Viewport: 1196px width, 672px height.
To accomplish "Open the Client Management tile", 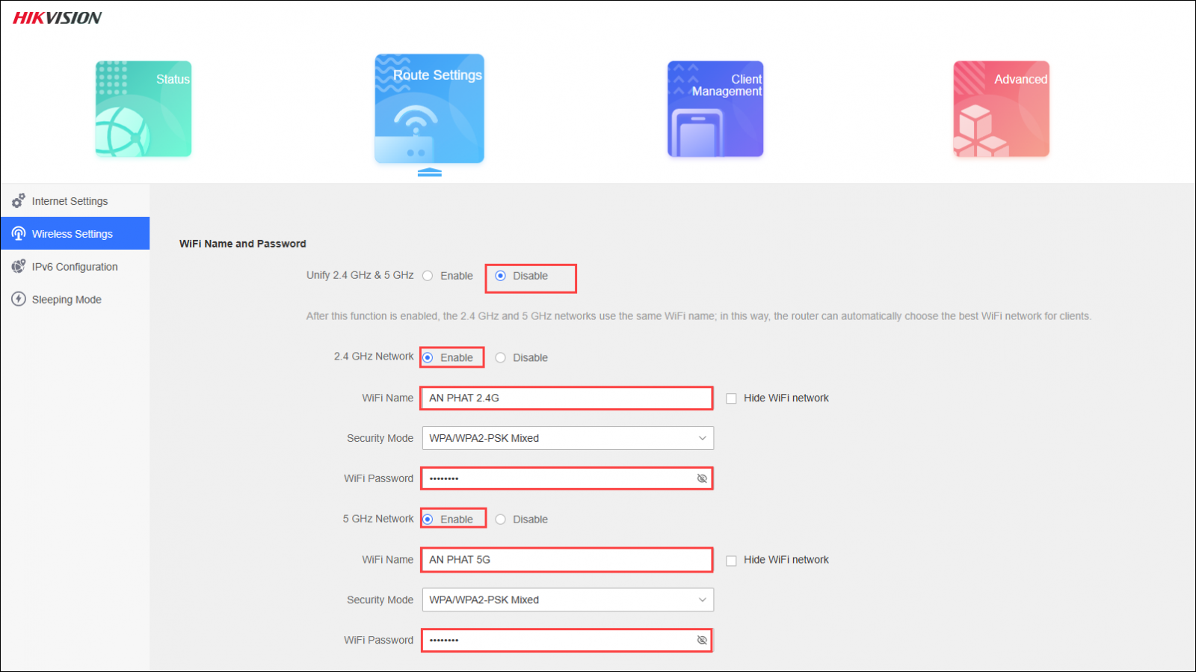I will [x=715, y=109].
